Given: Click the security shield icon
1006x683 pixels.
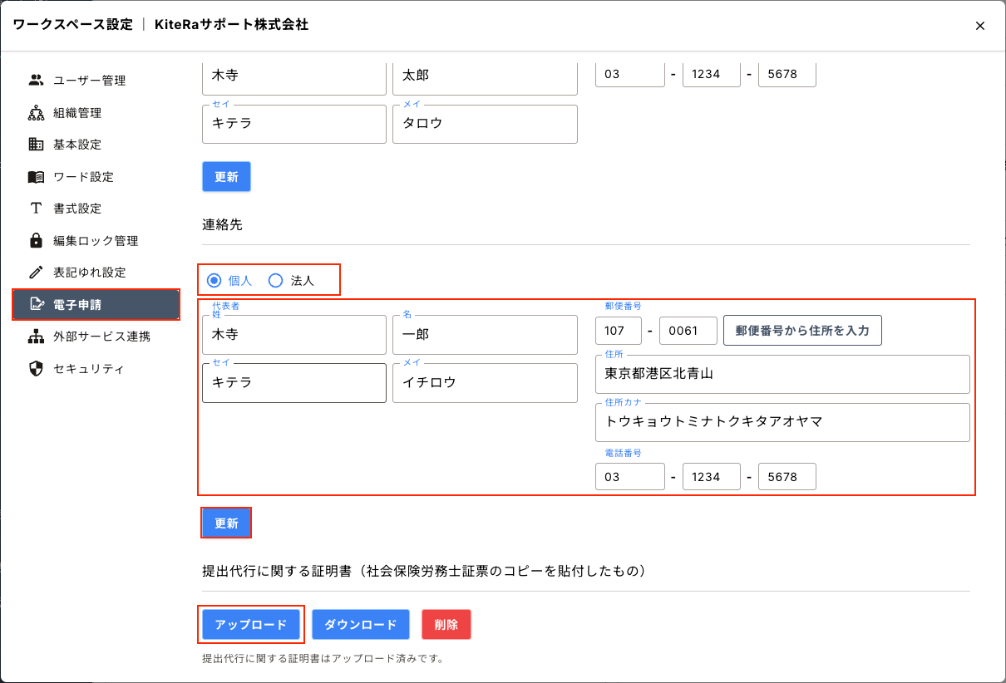Looking at the screenshot, I should coord(36,369).
